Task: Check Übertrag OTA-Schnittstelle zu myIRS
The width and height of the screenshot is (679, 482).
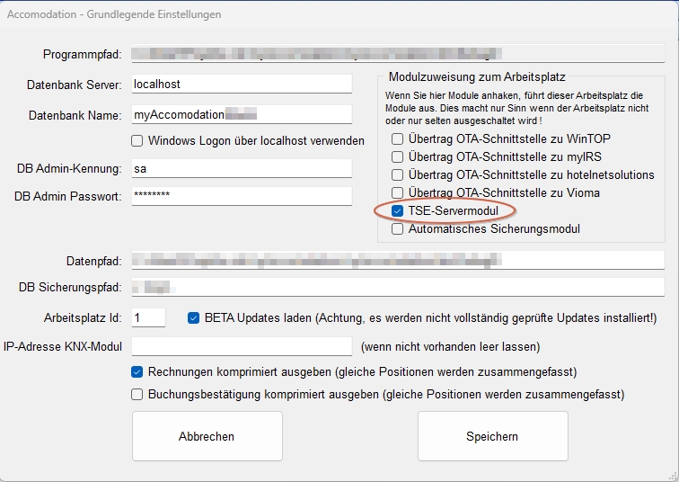Action: [398, 157]
